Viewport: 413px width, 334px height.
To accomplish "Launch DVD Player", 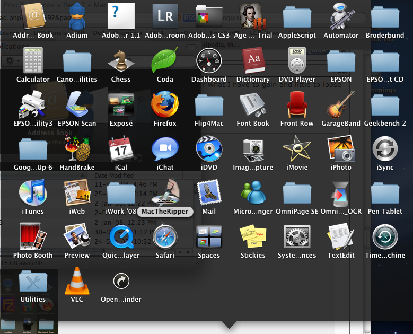I will (x=297, y=60).
